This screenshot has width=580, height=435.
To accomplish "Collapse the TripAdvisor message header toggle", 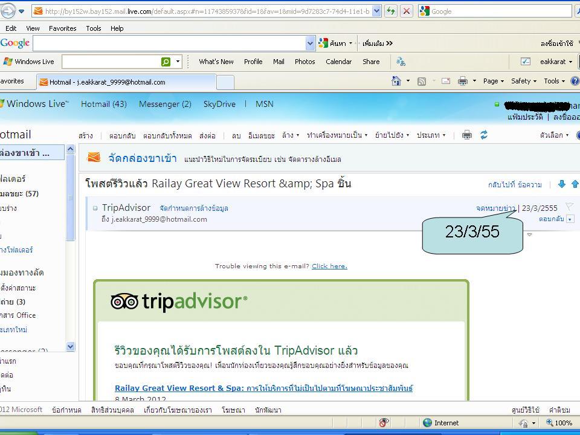I will (95, 208).
